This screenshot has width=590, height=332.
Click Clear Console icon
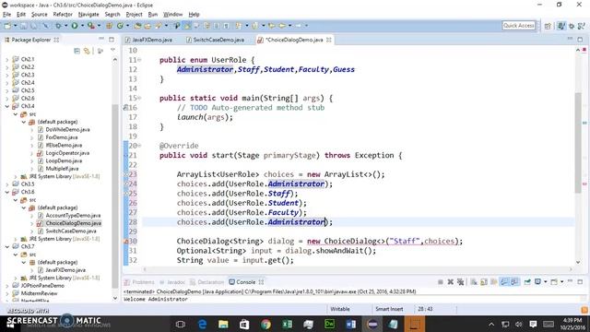tap(474, 282)
